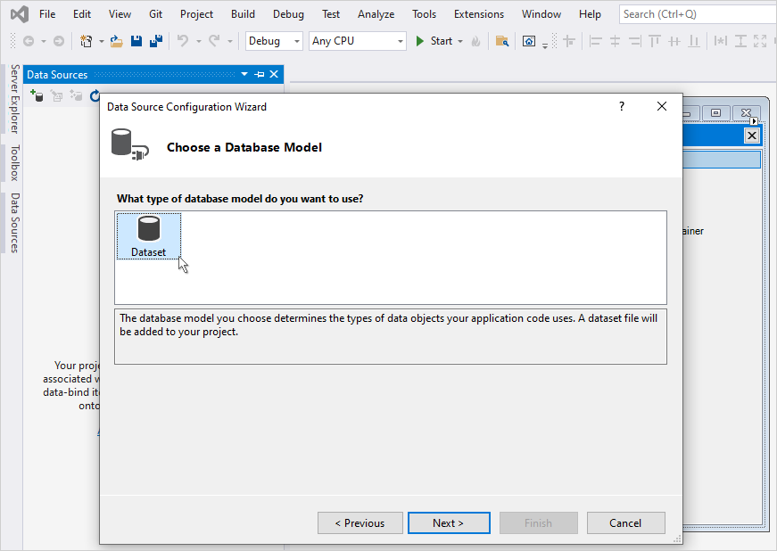Screen dimensions: 777x551
Task: Click the Next button in wizard
Action: (449, 522)
